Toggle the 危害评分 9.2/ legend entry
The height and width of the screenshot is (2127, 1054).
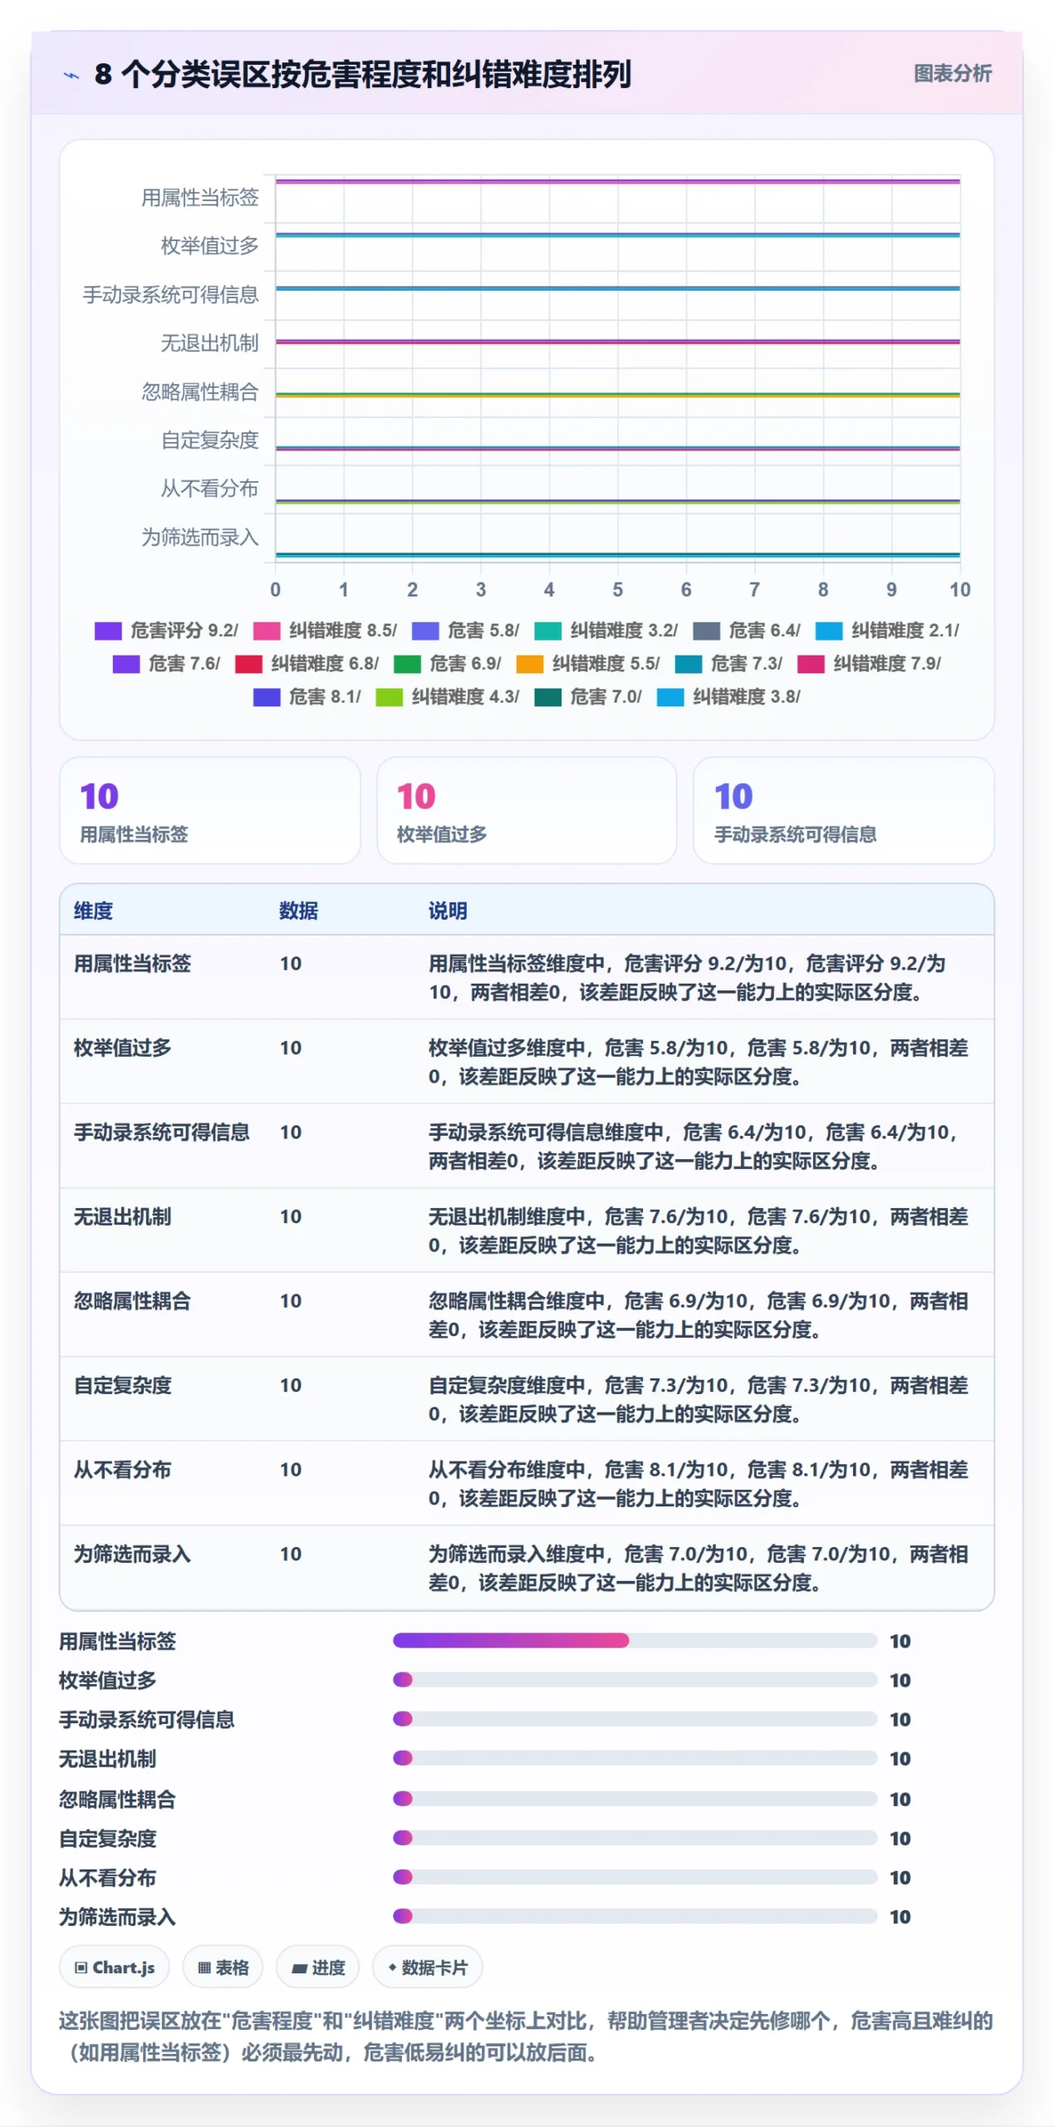(x=166, y=631)
